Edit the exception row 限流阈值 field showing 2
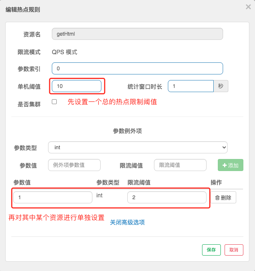 pyautogui.click(x=167, y=197)
